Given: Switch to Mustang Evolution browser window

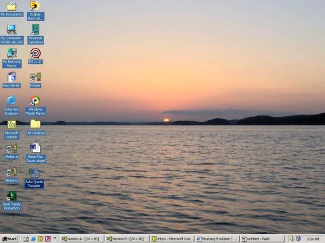Looking at the screenshot, I should click(217, 239).
